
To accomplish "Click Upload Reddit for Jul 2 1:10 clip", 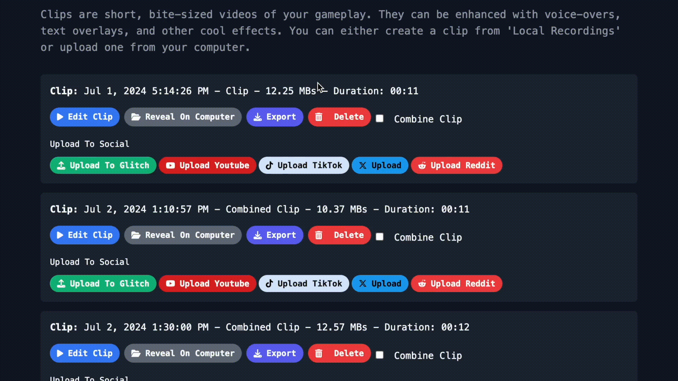I will [x=456, y=283].
